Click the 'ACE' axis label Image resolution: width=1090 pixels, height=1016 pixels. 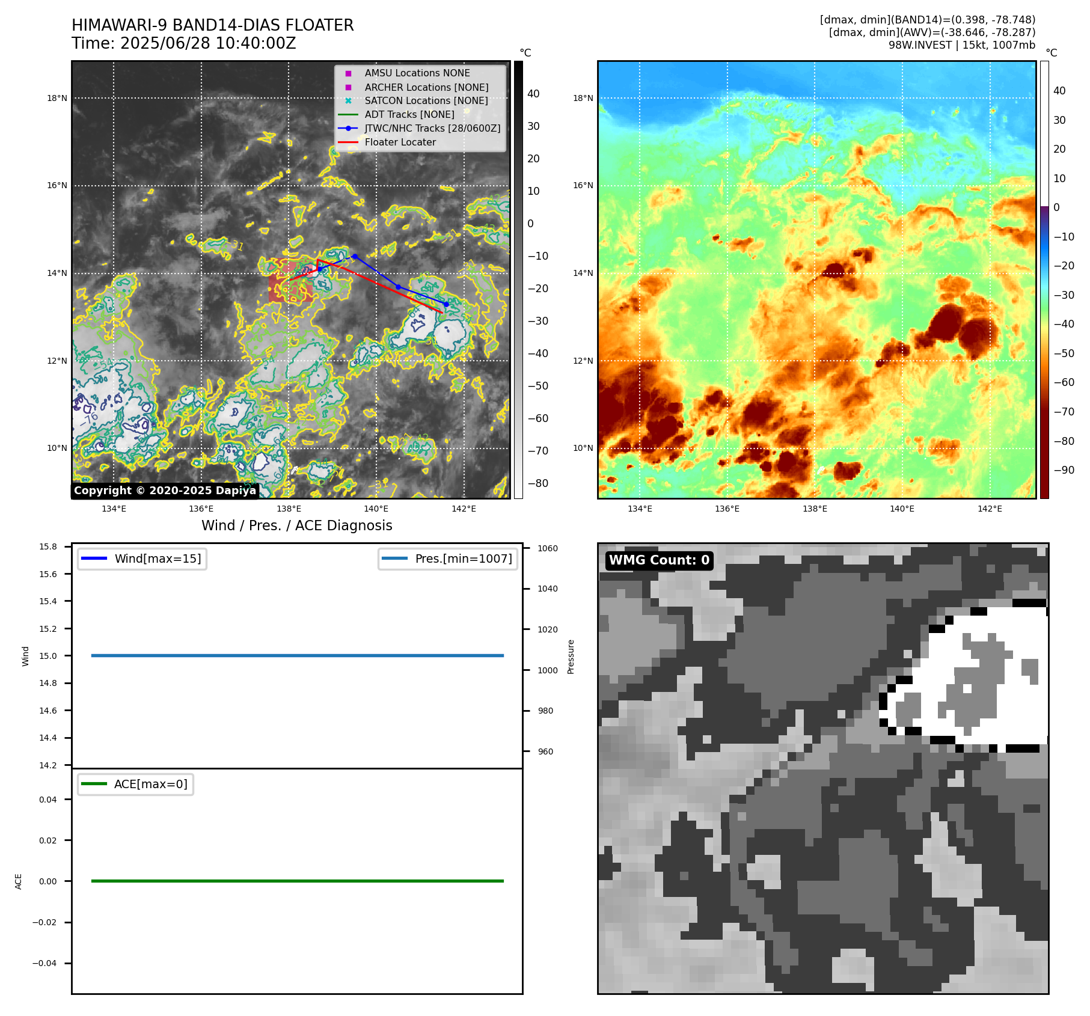click(x=18, y=881)
